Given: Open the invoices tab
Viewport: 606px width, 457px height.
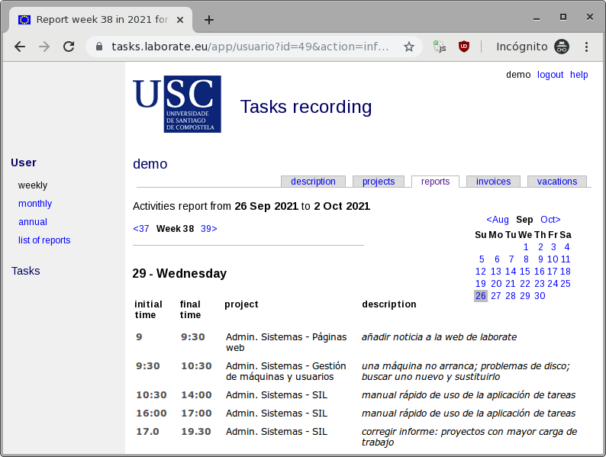Looking at the screenshot, I should coord(493,182).
